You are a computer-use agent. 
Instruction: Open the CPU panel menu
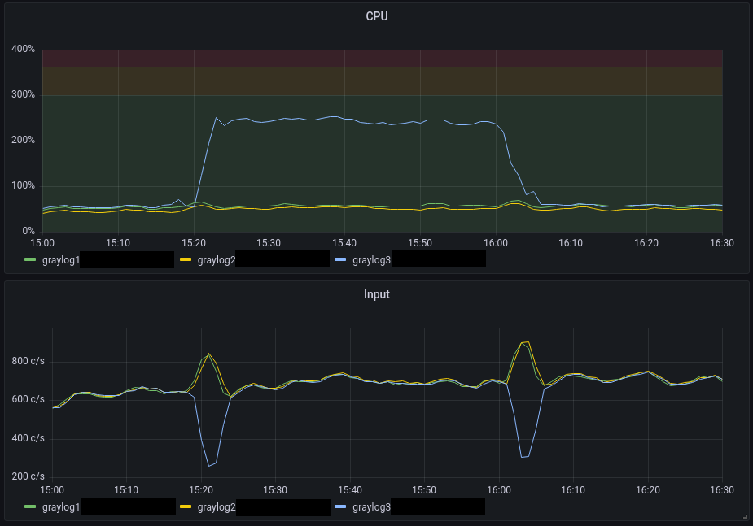point(376,15)
